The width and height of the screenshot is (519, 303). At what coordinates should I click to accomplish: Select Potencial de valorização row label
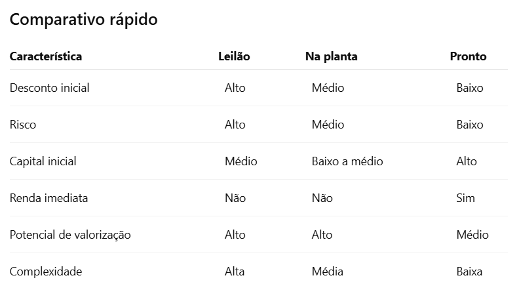[70, 235]
